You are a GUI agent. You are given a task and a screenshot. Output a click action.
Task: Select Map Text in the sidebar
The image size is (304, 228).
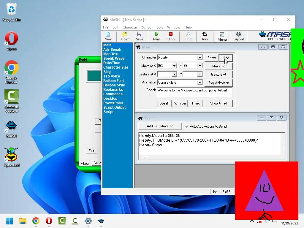(x=111, y=54)
